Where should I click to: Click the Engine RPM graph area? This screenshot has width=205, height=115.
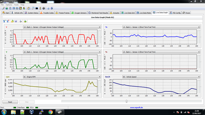(x=55, y=87)
